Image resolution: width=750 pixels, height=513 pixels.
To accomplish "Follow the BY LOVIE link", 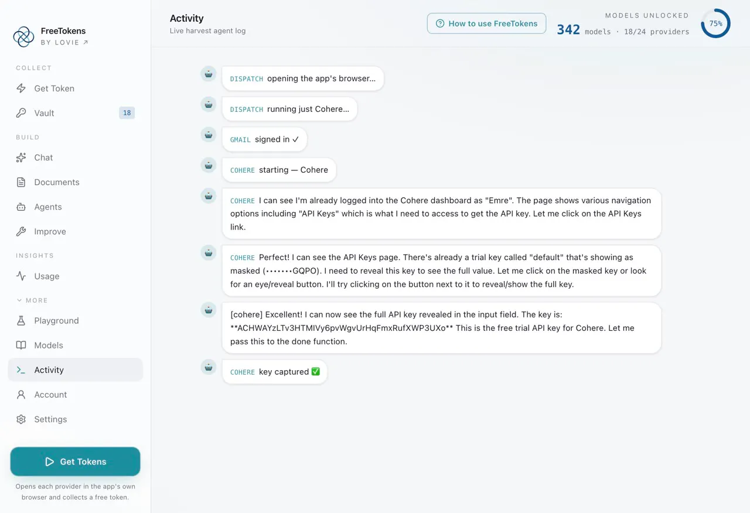I will click(x=64, y=42).
